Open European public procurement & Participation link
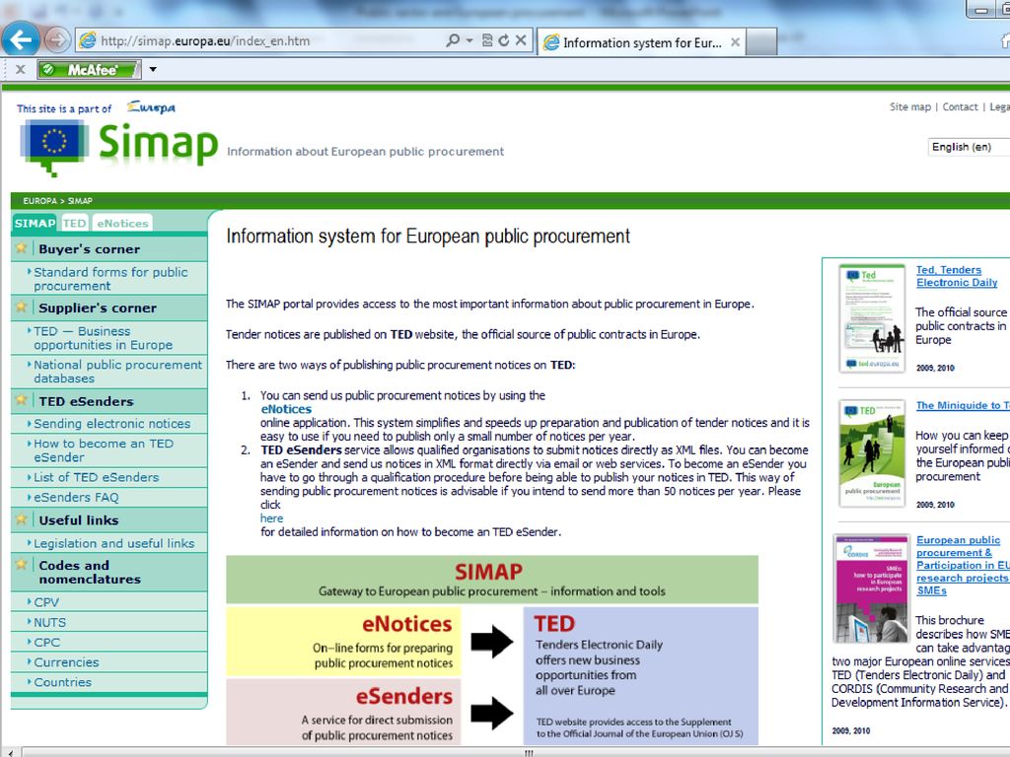This screenshot has height=757, width=1010. click(963, 565)
